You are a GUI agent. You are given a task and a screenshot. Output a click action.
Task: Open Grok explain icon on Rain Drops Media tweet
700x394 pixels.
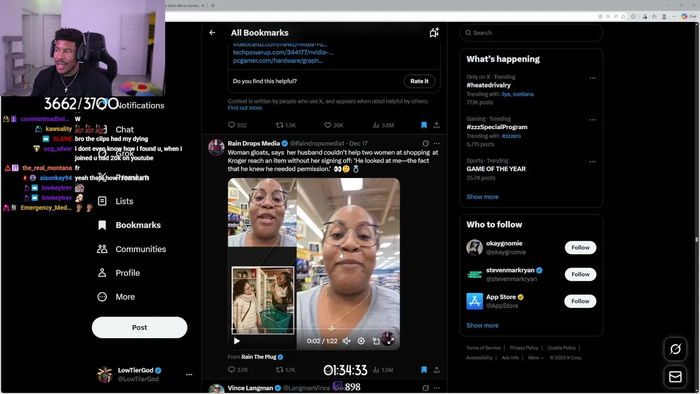(425, 143)
